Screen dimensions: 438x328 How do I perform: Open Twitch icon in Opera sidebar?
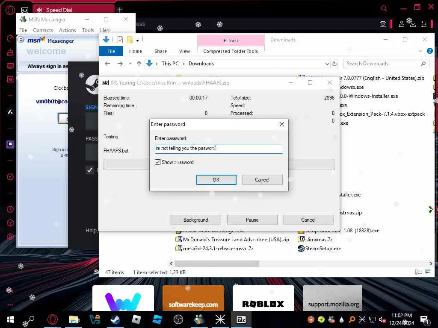[10, 144]
